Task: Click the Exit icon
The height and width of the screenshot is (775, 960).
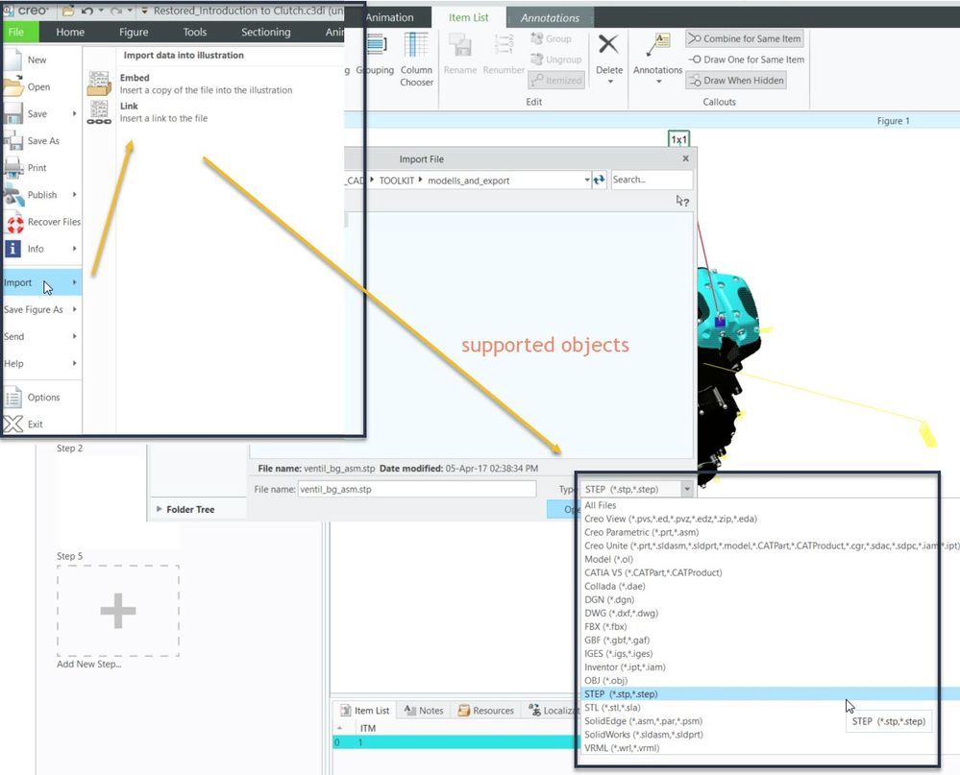Action: tap(12, 424)
